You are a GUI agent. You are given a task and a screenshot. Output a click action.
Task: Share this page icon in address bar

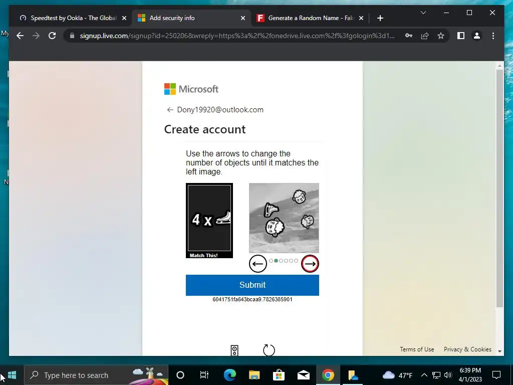[x=425, y=36]
